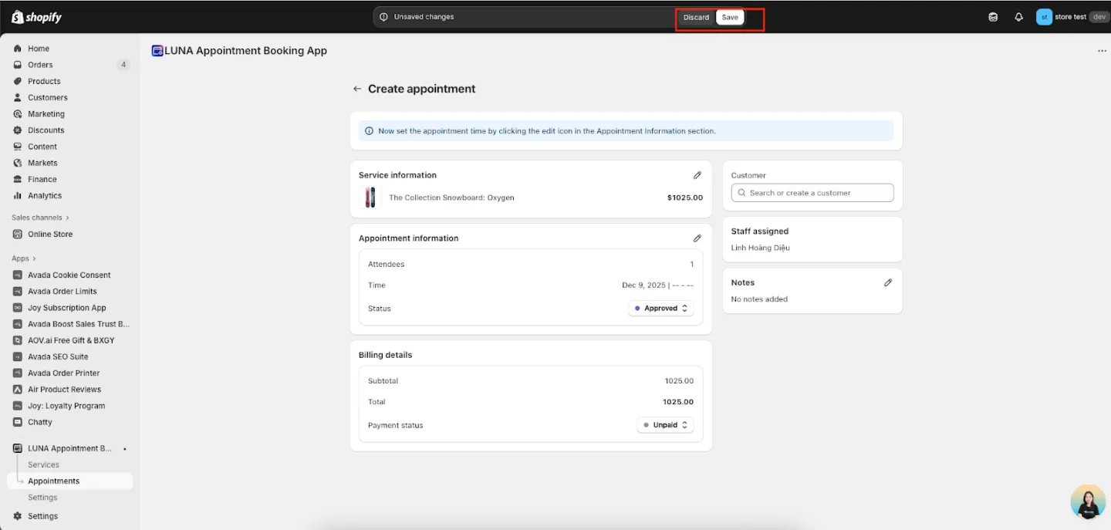The image size is (1111, 530).
Task: Discard the unsaved changes
Action: (696, 17)
